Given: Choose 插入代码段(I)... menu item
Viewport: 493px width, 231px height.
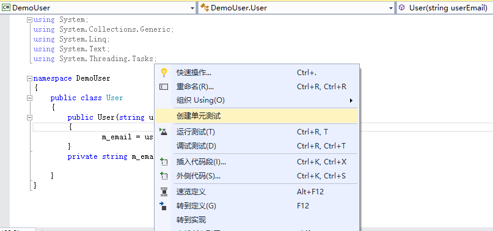Looking at the screenshot, I should (x=257, y=162).
